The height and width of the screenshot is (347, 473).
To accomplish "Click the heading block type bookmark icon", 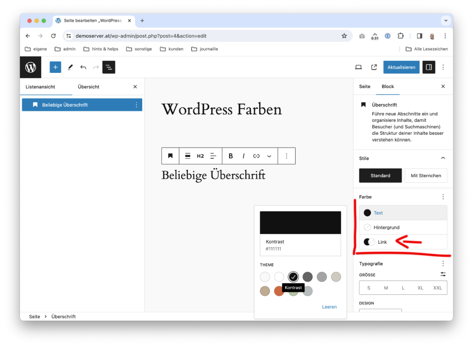I will [170, 156].
